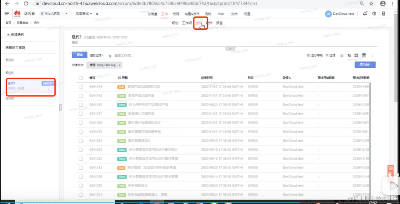Open the 凤凰商城 project dropdown
Screen dimensions: 400x204
(84, 14)
